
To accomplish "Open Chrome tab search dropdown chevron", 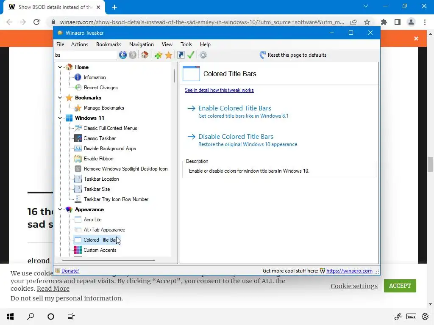I will (366, 6).
